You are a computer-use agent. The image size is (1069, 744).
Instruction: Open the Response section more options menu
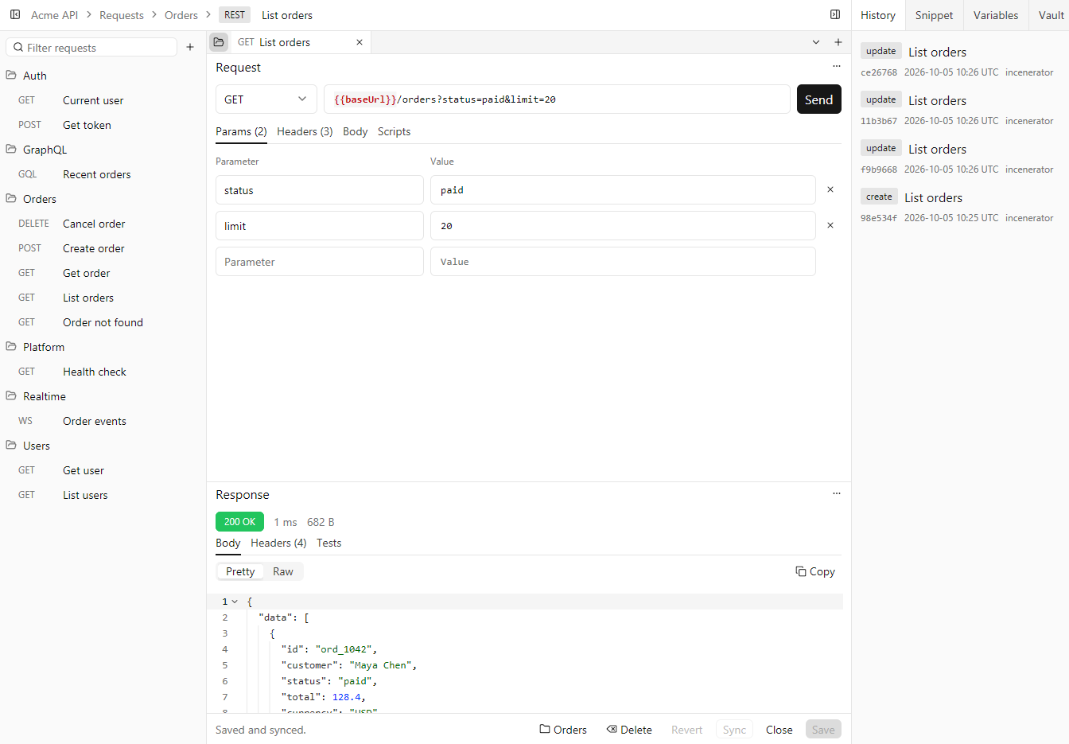tap(837, 494)
